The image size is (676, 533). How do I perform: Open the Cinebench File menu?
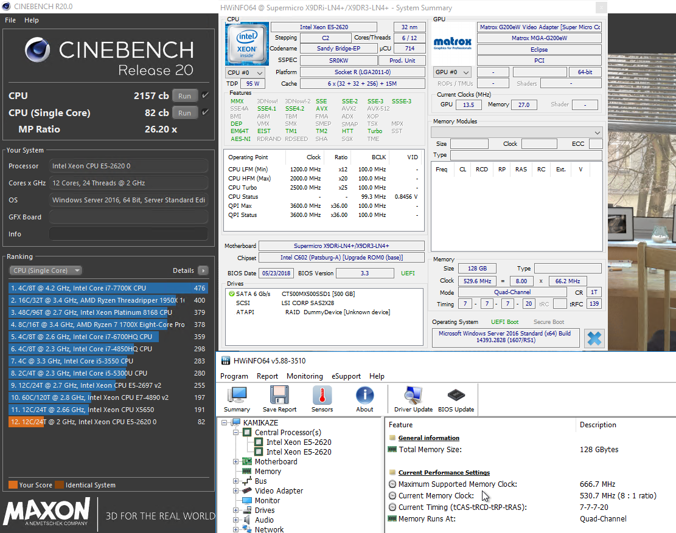point(10,20)
